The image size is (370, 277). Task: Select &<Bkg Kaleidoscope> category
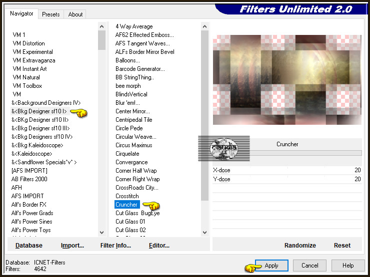37,145
